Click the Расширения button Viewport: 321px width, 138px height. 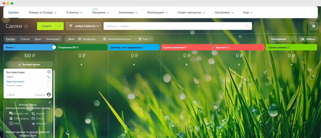point(279,39)
